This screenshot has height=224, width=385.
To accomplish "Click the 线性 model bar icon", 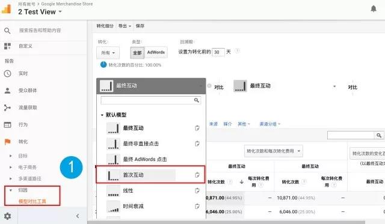I will (x=113, y=190).
